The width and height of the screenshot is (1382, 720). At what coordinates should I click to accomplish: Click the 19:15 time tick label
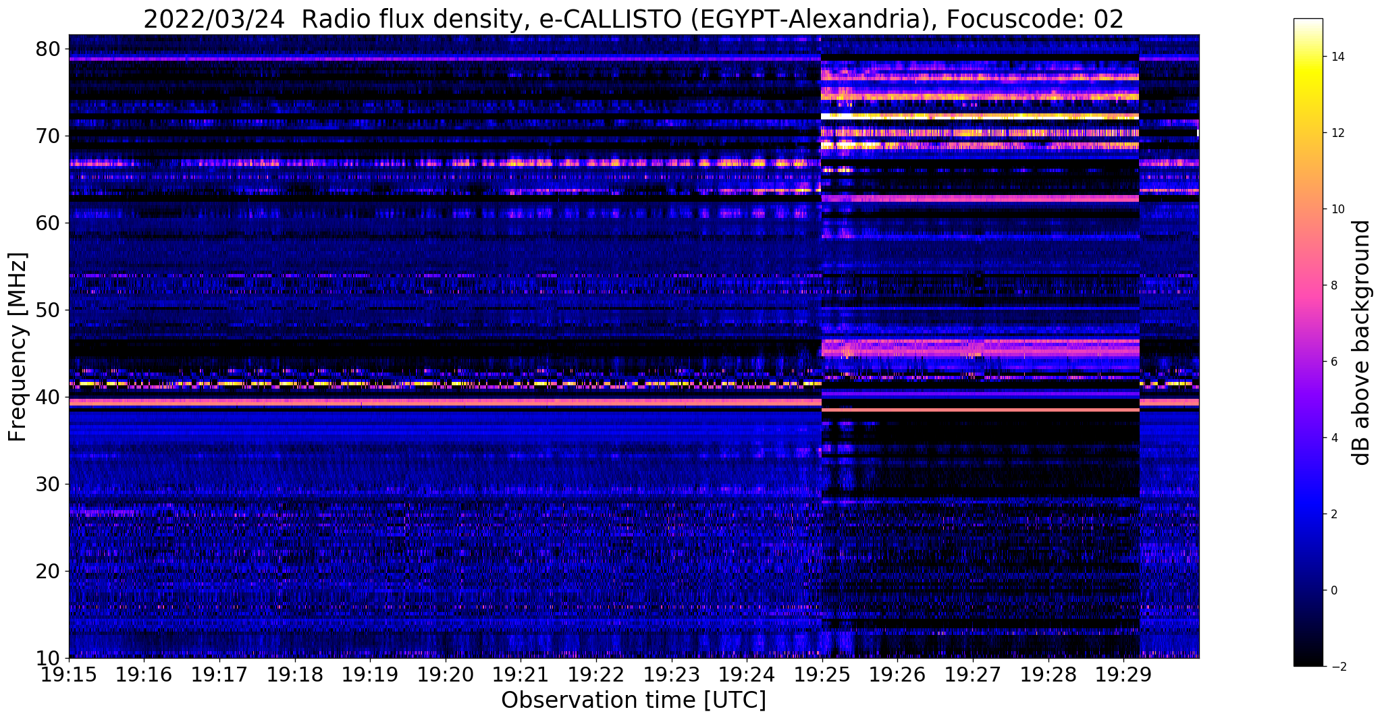pos(69,674)
